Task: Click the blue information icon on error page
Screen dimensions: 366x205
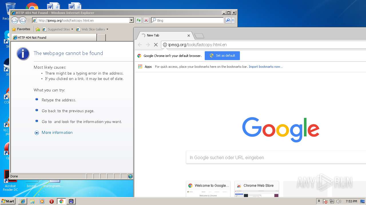Action: 23,54
